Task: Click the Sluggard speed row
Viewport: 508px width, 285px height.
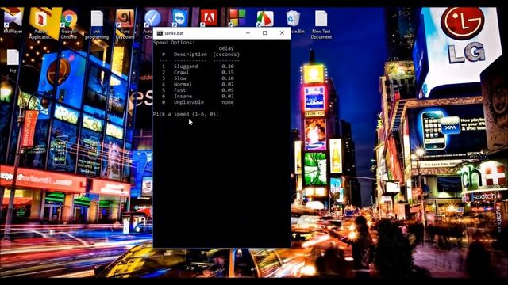Action: [x=198, y=66]
